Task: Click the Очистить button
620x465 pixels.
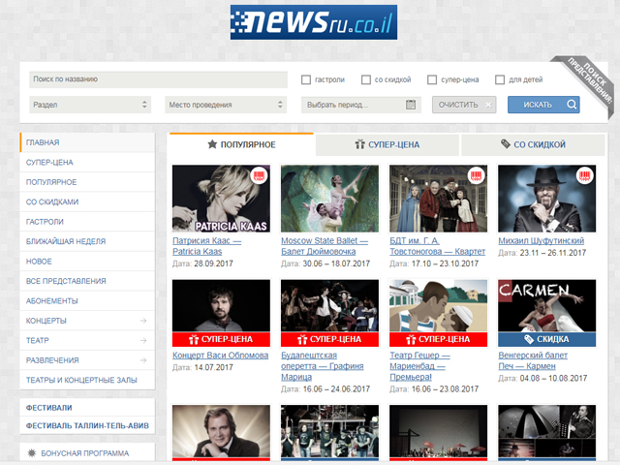Action: point(464,105)
